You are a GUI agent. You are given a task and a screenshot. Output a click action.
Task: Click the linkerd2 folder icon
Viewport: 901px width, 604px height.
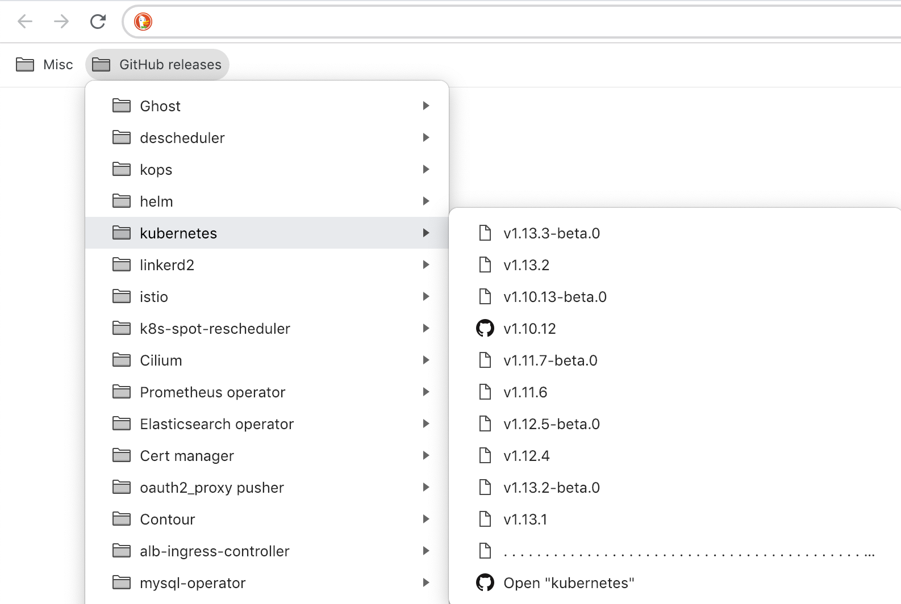pyautogui.click(x=122, y=265)
